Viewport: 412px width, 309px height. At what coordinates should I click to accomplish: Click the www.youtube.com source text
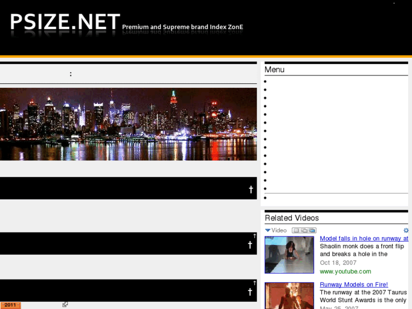pos(345,272)
